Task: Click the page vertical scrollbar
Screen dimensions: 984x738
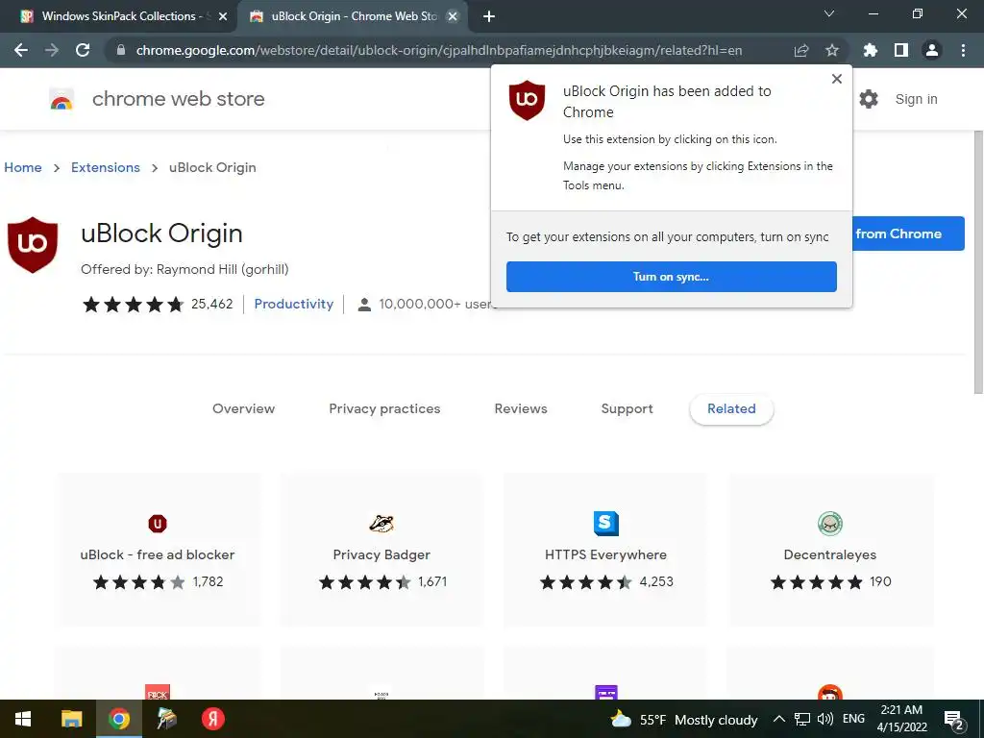Action: pyautogui.click(x=977, y=262)
